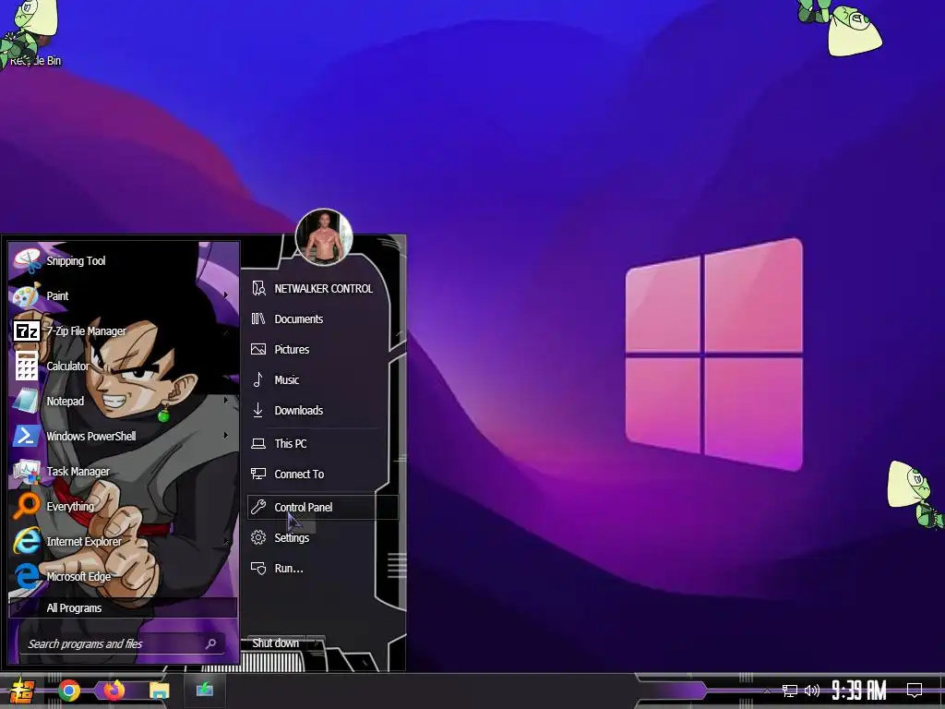945x709 pixels.
Task: Click the Documents library icon
Action: [x=258, y=318]
